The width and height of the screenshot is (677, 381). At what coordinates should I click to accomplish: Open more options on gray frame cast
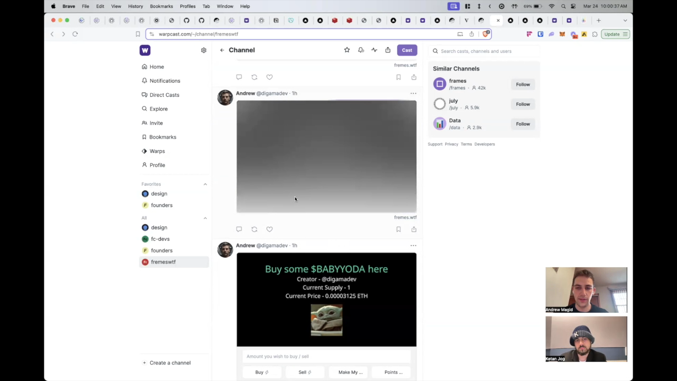pyautogui.click(x=414, y=93)
